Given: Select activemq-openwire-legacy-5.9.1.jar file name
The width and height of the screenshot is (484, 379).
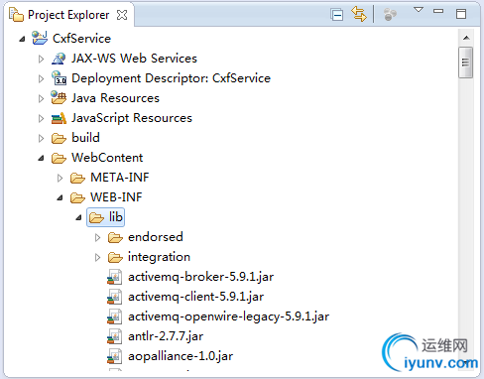Looking at the screenshot, I should pos(228,316).
